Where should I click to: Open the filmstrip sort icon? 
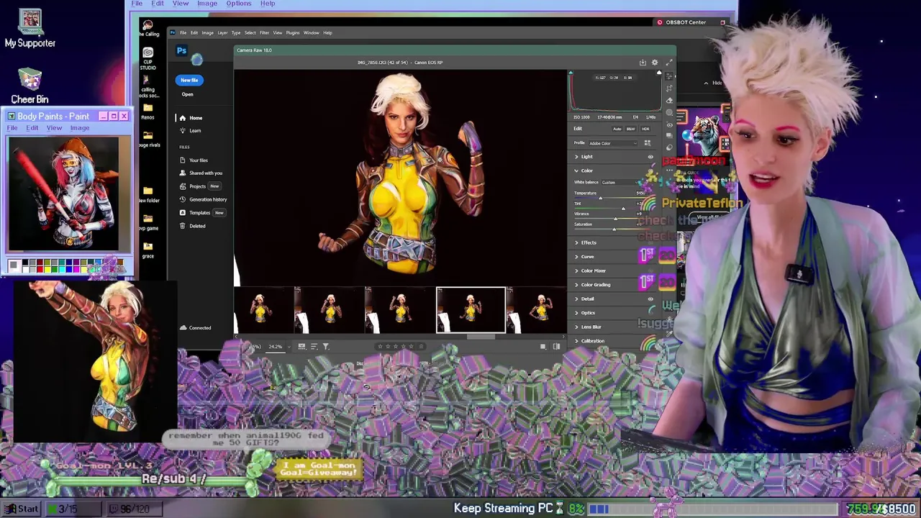[x=314, y=347]
